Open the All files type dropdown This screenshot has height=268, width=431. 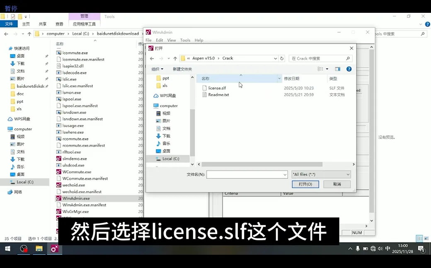(x=321, y=175)
